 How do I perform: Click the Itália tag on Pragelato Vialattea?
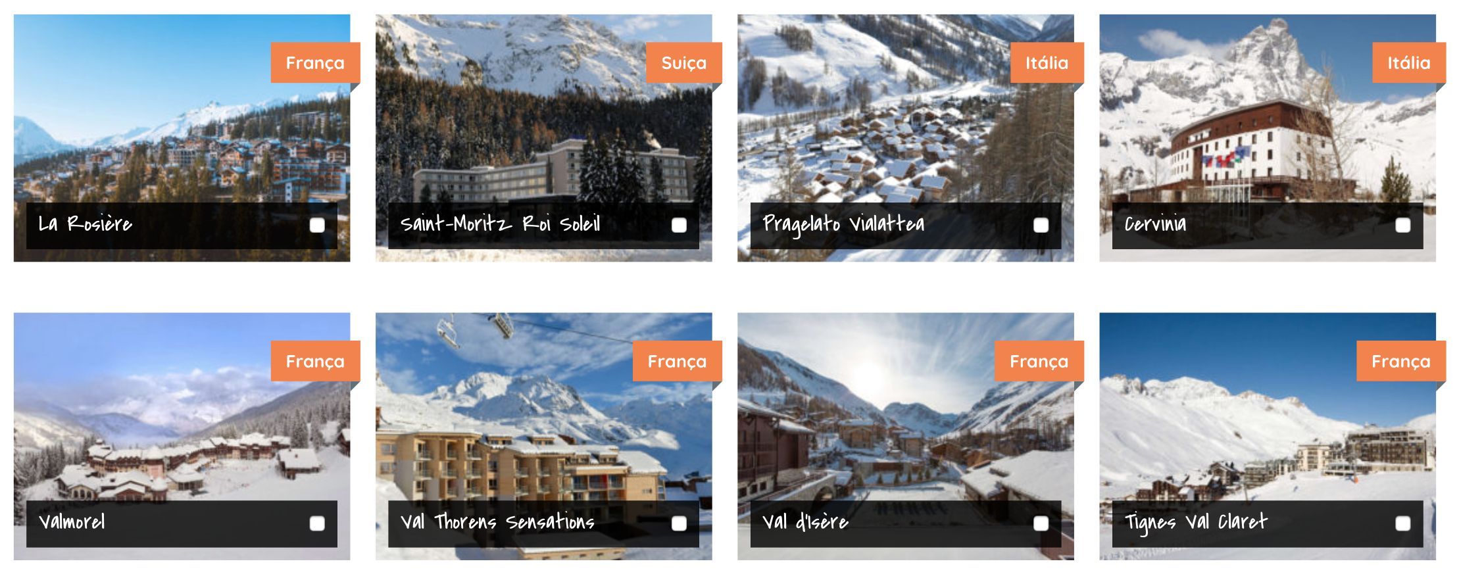(1047, 62)
